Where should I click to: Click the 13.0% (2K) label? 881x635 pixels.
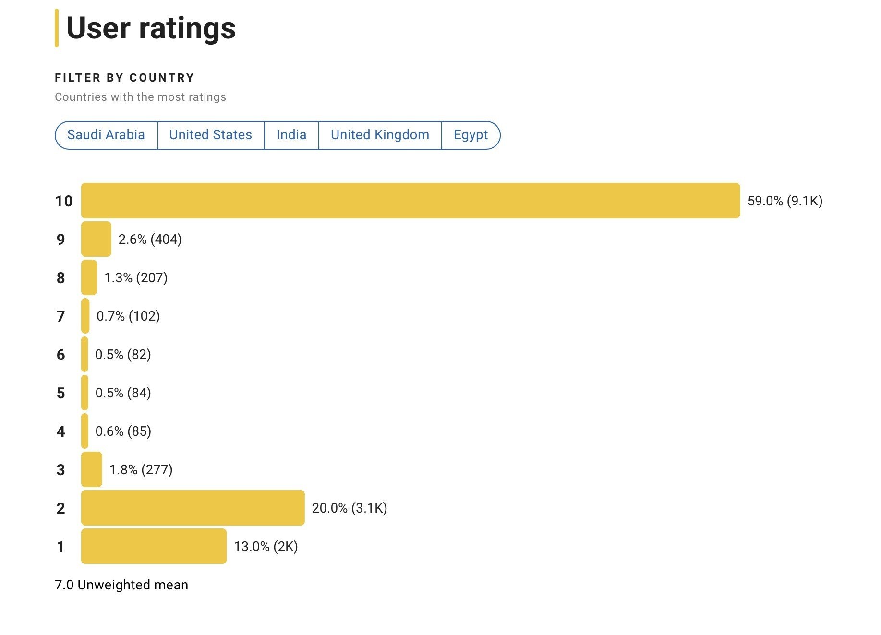pos(266,546)
